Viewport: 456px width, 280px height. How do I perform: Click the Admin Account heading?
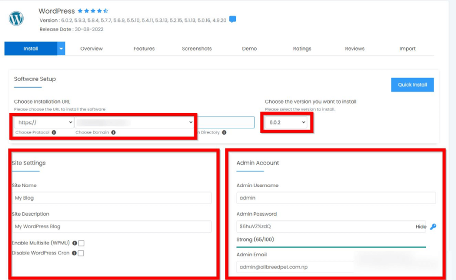coord(257,163)
